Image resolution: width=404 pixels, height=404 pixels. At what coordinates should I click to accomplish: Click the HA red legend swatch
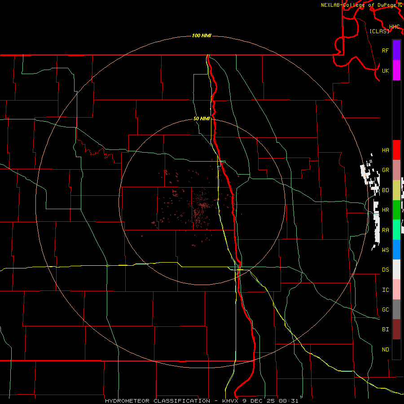tap(396, 150)
